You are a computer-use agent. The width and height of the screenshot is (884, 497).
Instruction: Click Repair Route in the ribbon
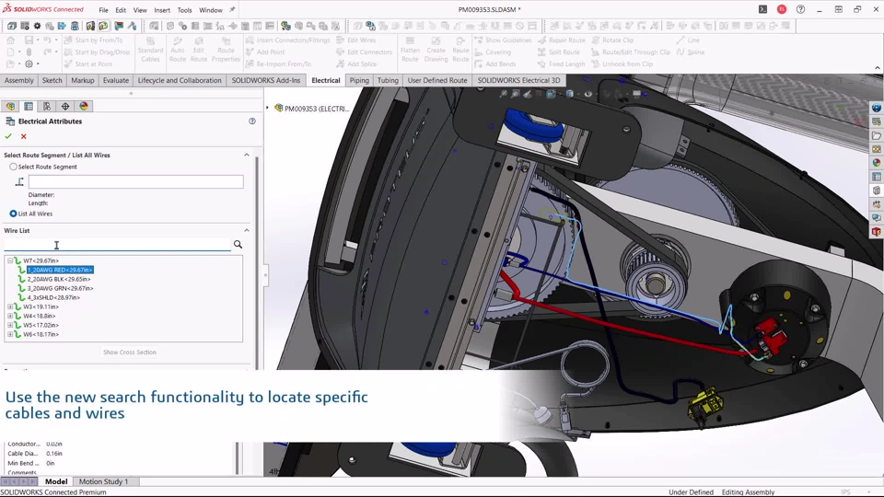pos(562,40)
